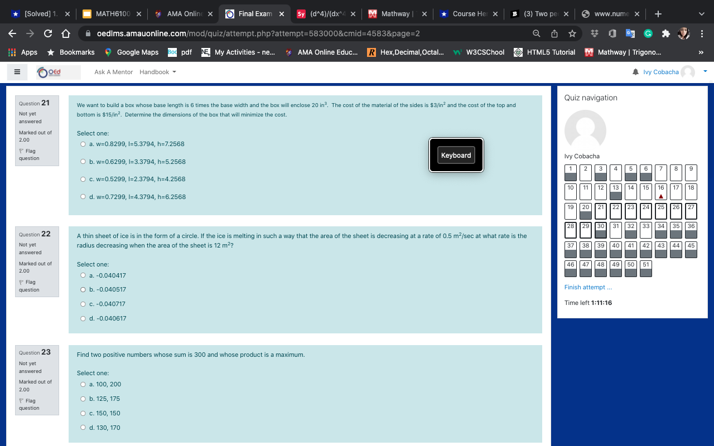Viewport: 714px width, 446px height.
Task: Open the My Activities bookmark
Action: tap(238, 52)
